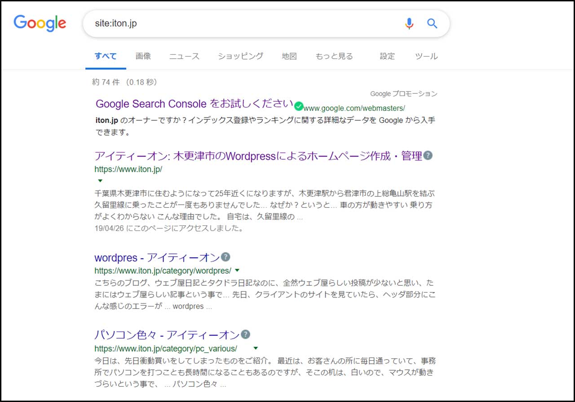Click the 19/04/26 にこのページにアクセスしました text
The image size is (575, 402).
point(169,228)
